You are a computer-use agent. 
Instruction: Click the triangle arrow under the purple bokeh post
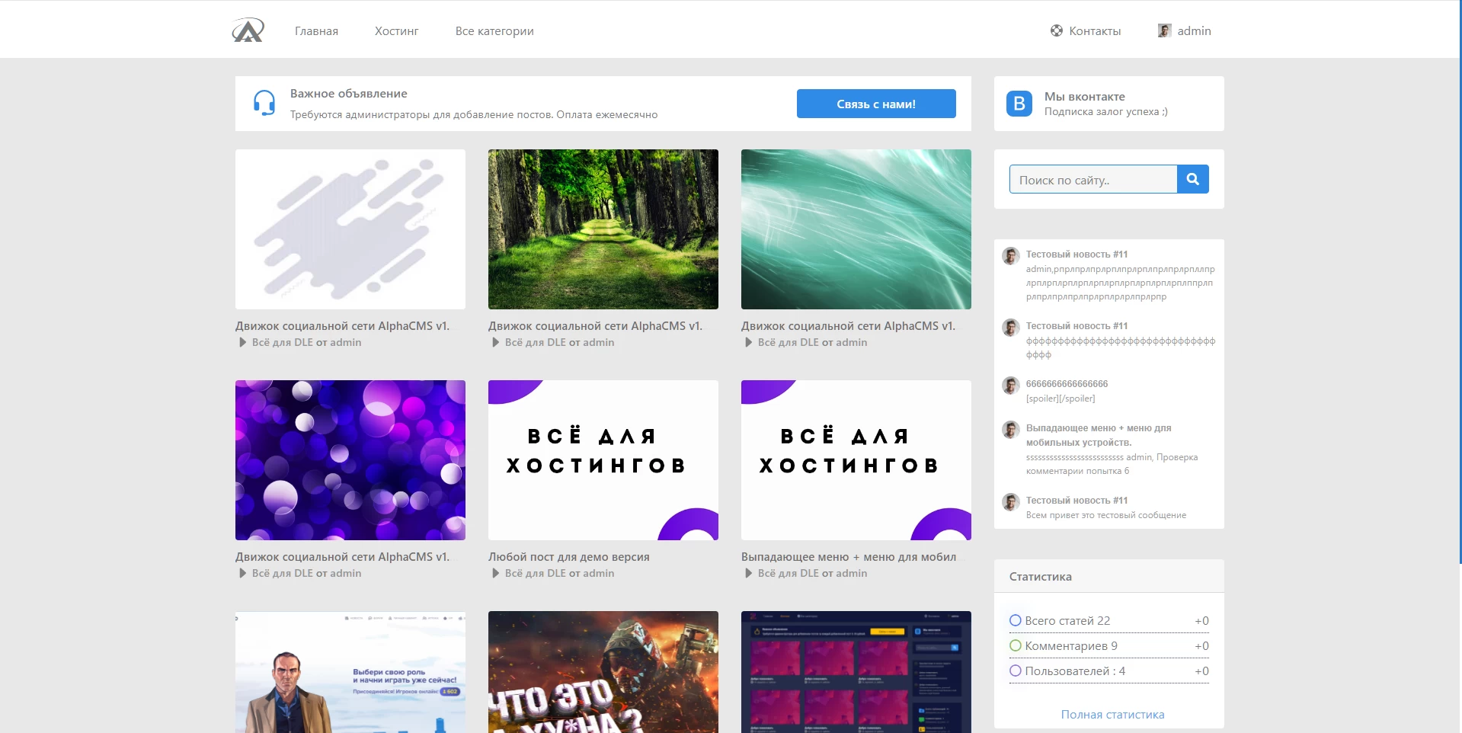pyautogui.click(x=243, y=573)
